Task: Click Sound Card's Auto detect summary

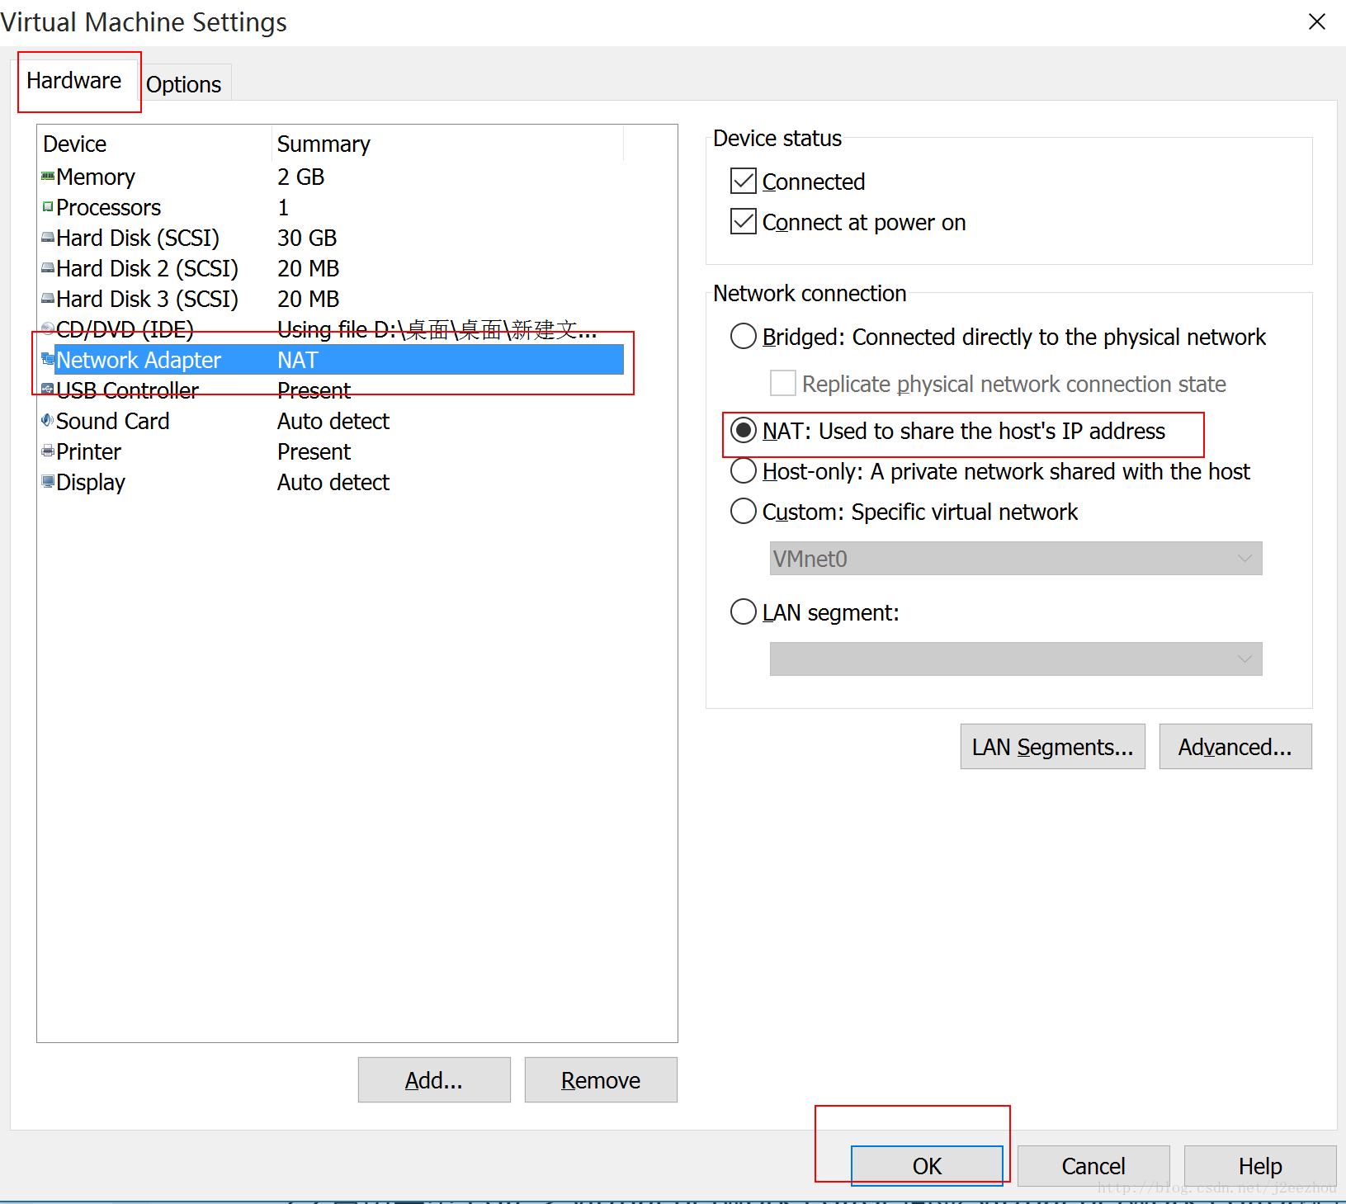Action: (x=333, y=421)
